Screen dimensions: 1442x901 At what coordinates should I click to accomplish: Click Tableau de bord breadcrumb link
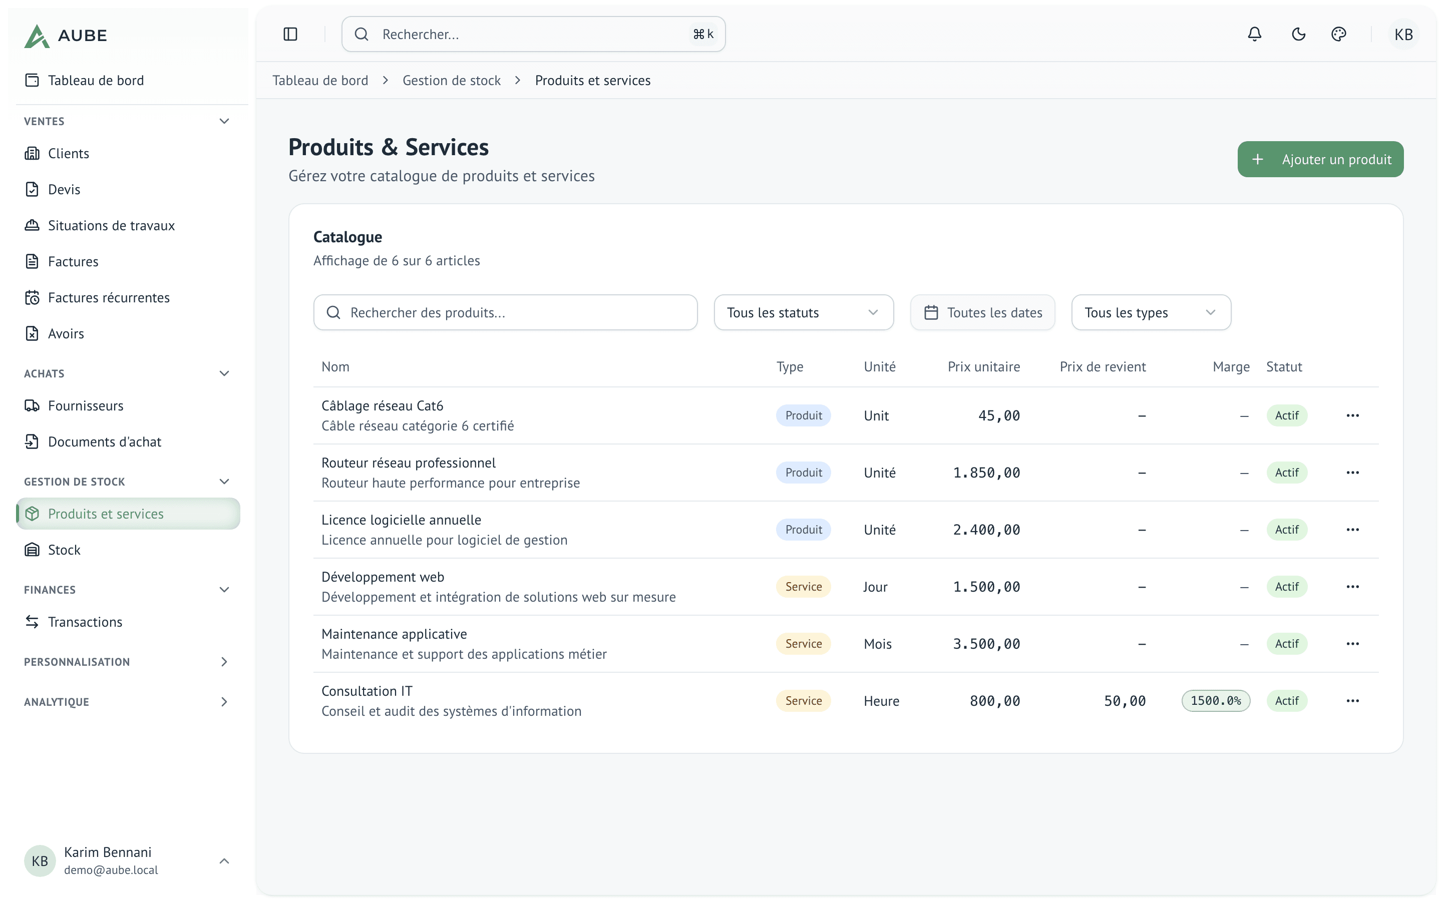click(x=320, y=81)
